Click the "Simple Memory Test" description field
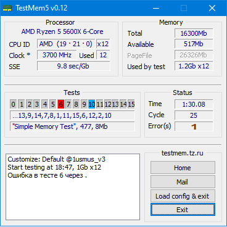This screenshot has height=227, width=227. [72, 126]
